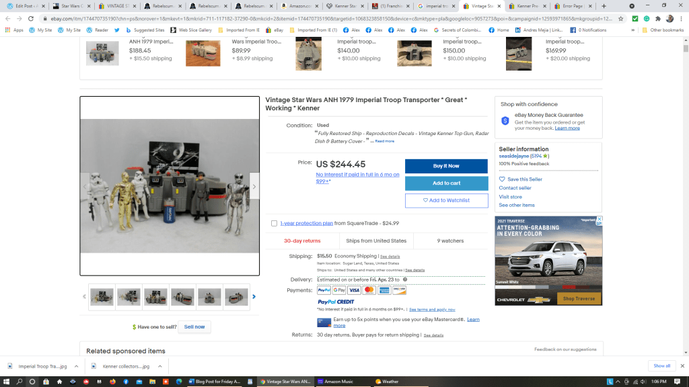This screenshot has height=387, width=689.
Task: Click the Buy It Now button
Action: [x=446, y=166]
